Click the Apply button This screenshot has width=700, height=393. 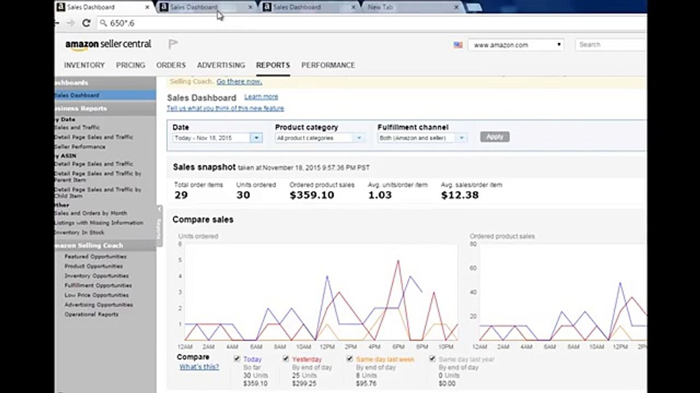[x=495, y=137]
